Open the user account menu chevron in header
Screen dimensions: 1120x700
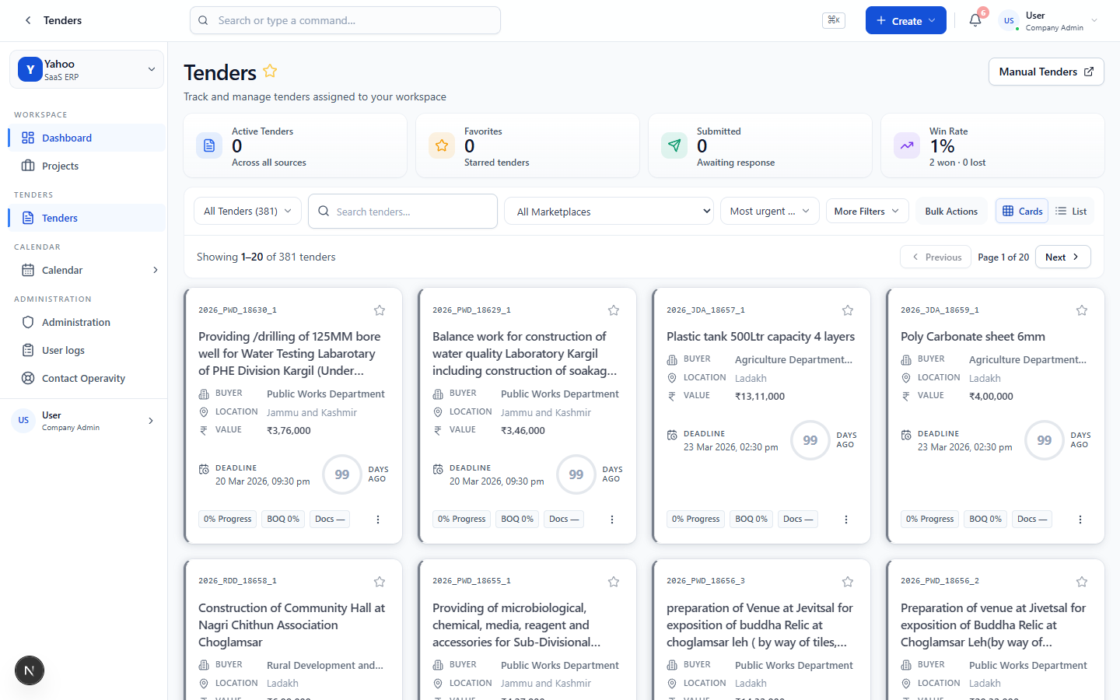[x=1094, y=21]
